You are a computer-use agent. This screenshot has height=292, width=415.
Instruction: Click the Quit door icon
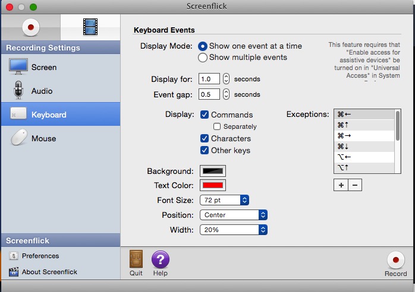(x=136, y=259)
